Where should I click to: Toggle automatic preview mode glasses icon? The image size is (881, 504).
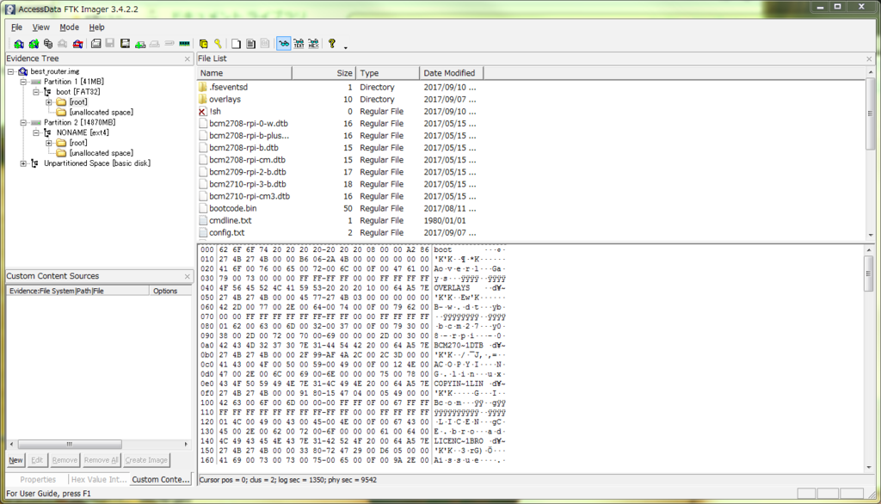[x=284, y=44]
